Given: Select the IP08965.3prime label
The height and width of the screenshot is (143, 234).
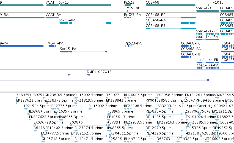Looking at the screenshot, I should click(72, 117).
